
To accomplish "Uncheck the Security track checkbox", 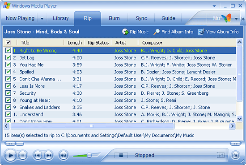I will pos(8,93).
